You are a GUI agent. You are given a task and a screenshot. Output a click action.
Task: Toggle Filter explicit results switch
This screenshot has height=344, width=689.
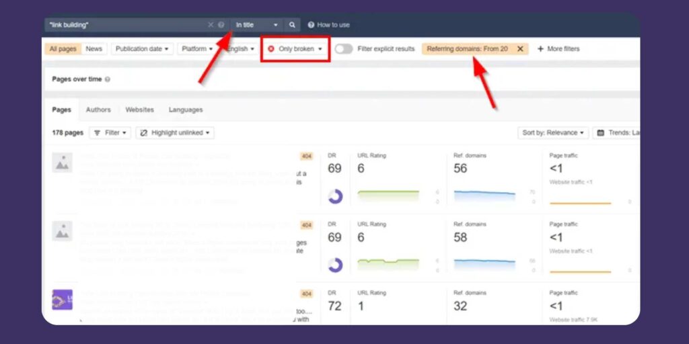[x=344, y=49]
